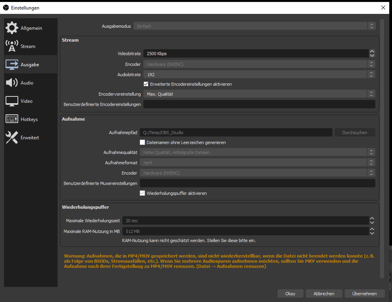Open Hotkeys via keyboard icon

pos(12,119)
